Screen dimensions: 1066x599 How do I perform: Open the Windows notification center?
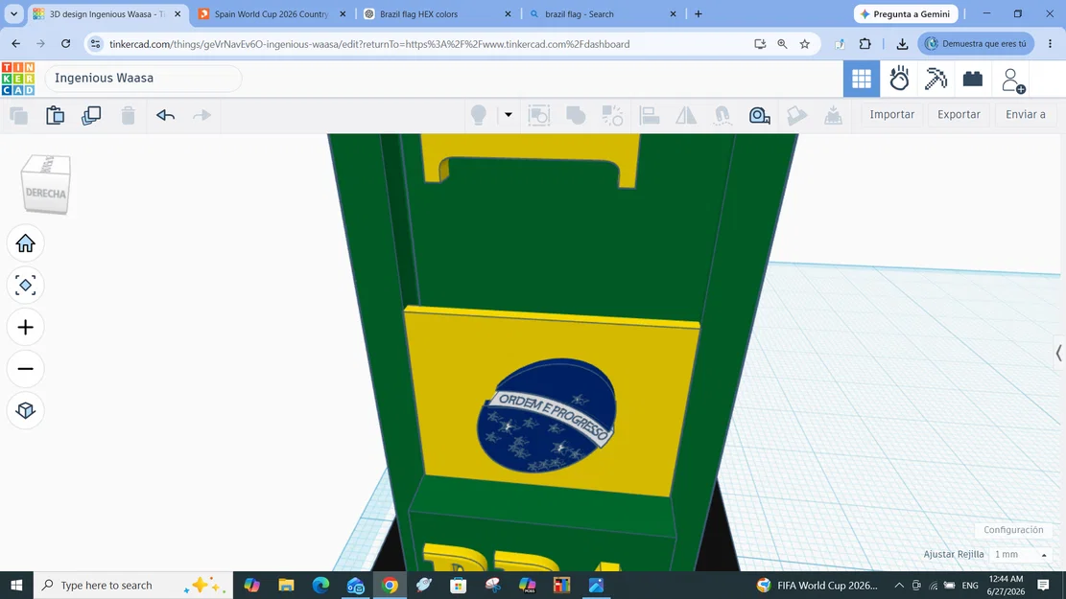pos(1043,585)
